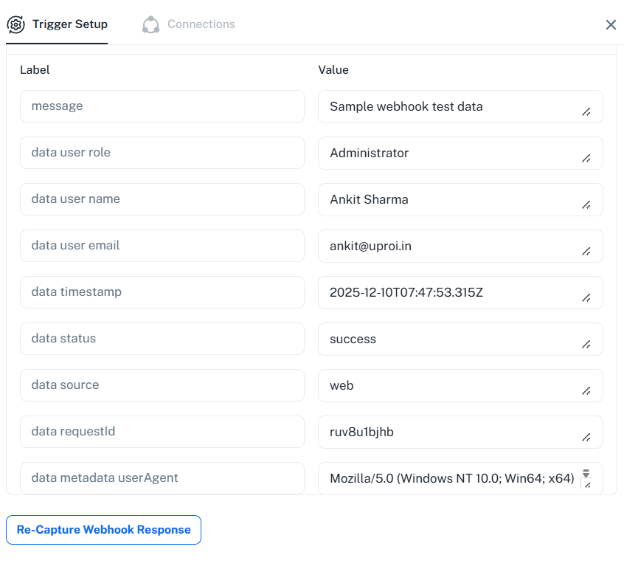
Task: Click resize handle of Sample webhook value
Action: tap(586, 112)
